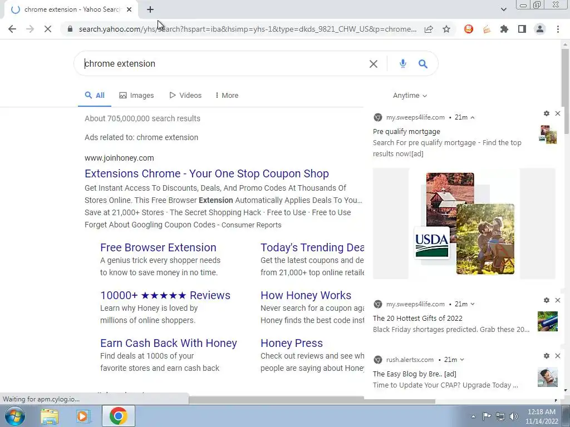Share this page icon in address bar
Screen dimensions: 570x427
point(429,29)
